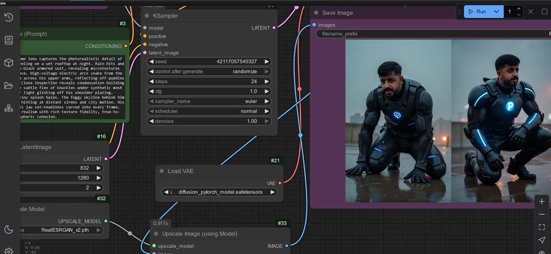Click the Save Image images input port
551x254 pixels.
[x=314, y=25]
